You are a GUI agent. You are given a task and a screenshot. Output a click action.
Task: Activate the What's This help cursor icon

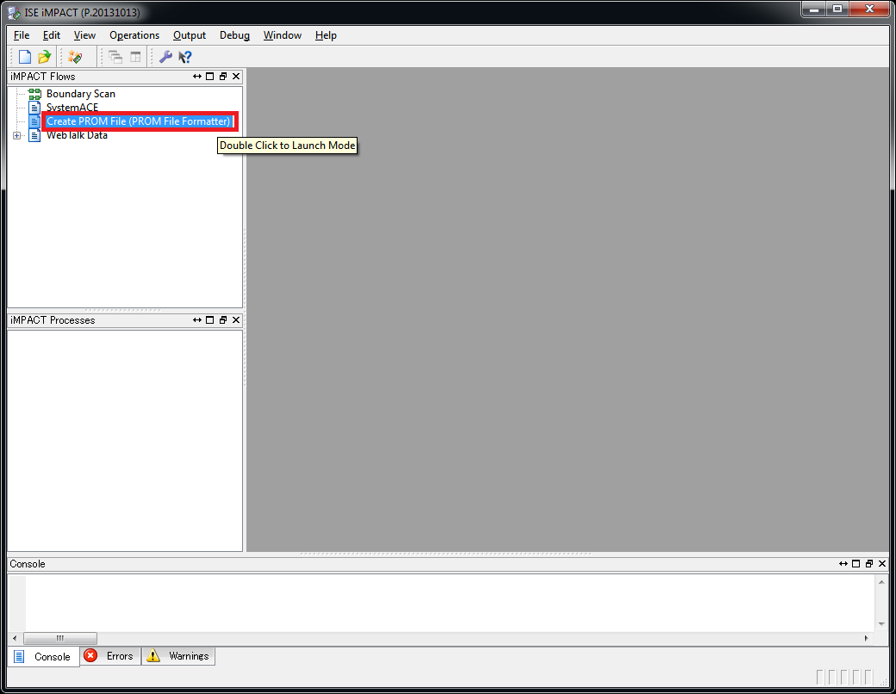tap(185, 57)
